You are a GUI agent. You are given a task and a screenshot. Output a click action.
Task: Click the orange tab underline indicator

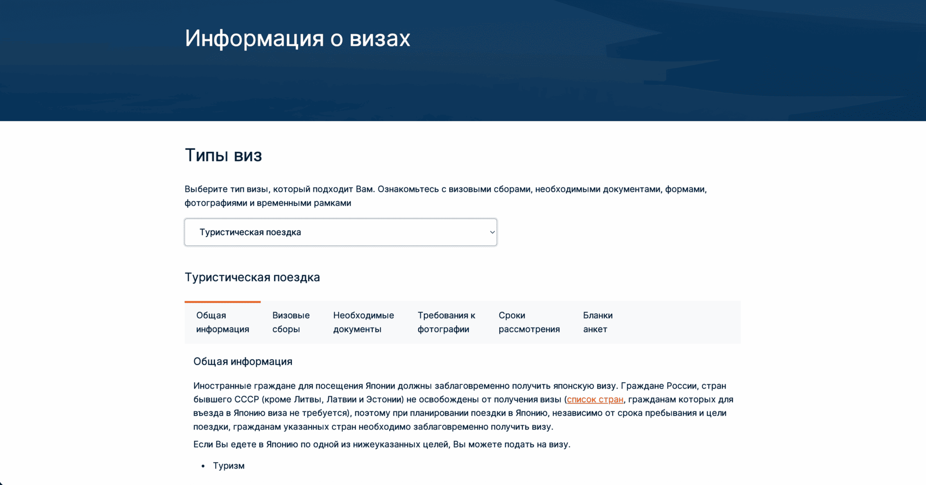(x=222, y=301)
